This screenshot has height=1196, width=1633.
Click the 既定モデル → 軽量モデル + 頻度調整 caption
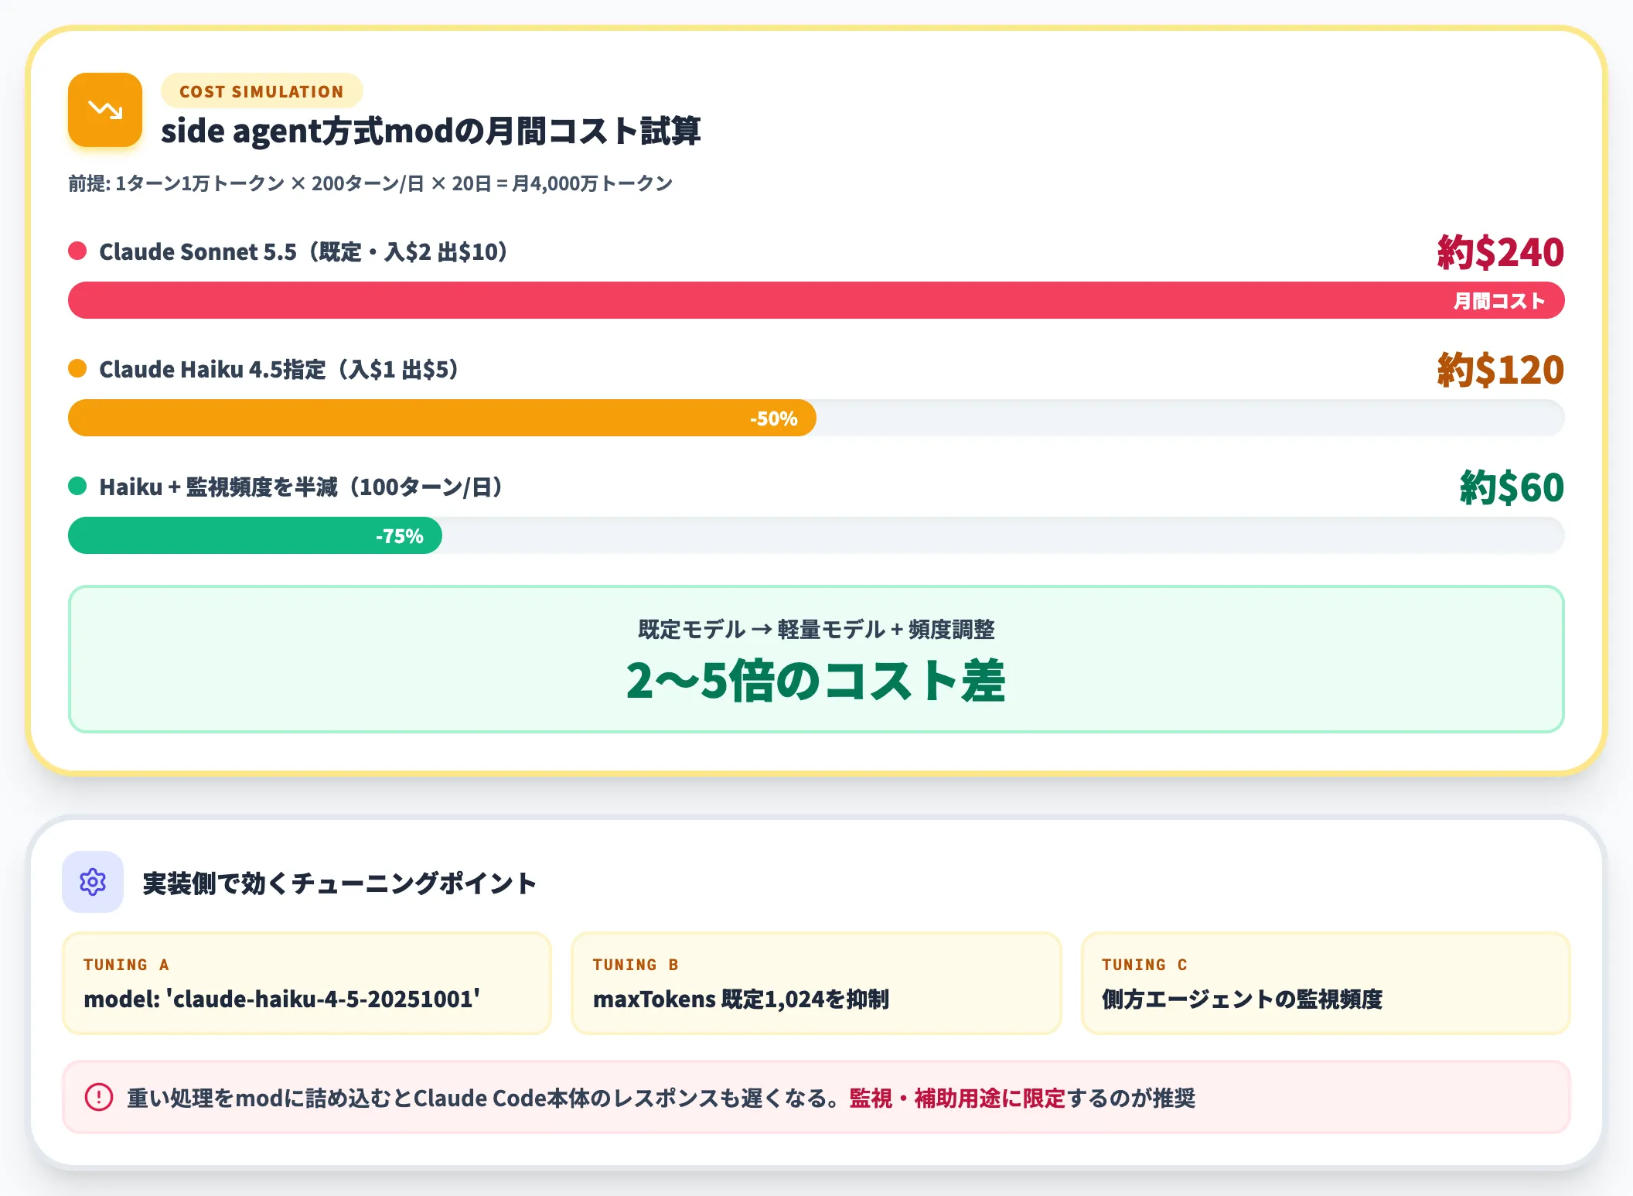(816, 629)
